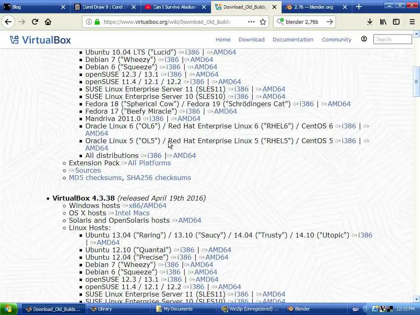This screenshot has height=315, width=420.
Task: Click the vertical scrollbar thumb
Action: [417, 82]
